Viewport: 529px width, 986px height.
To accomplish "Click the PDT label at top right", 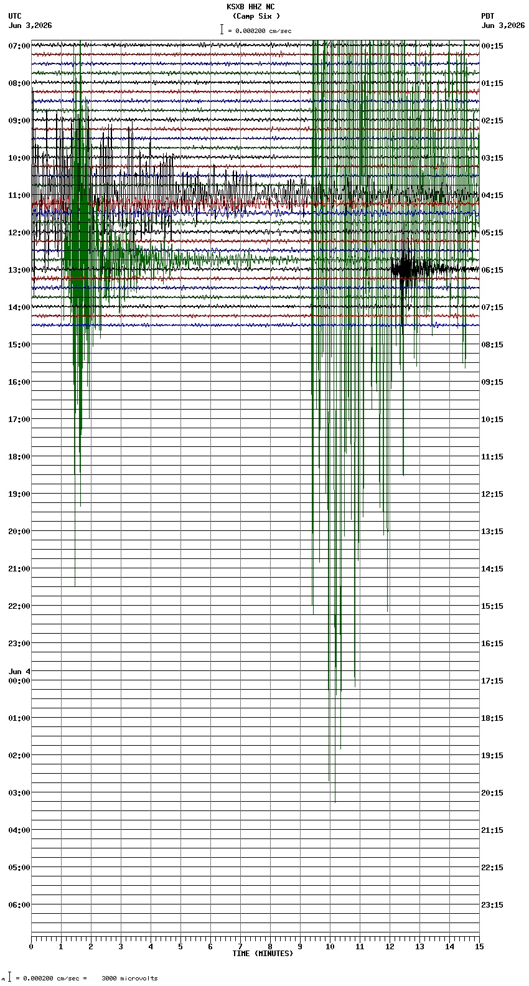I will [487, 16].
